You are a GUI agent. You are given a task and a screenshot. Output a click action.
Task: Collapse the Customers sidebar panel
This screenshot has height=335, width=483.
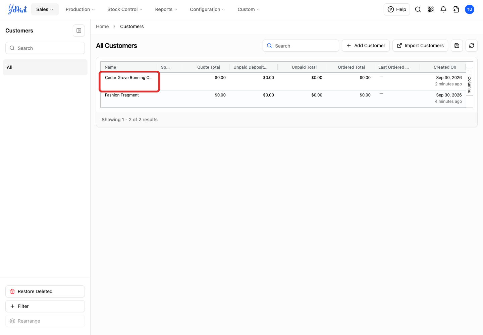tap(79, 30)
